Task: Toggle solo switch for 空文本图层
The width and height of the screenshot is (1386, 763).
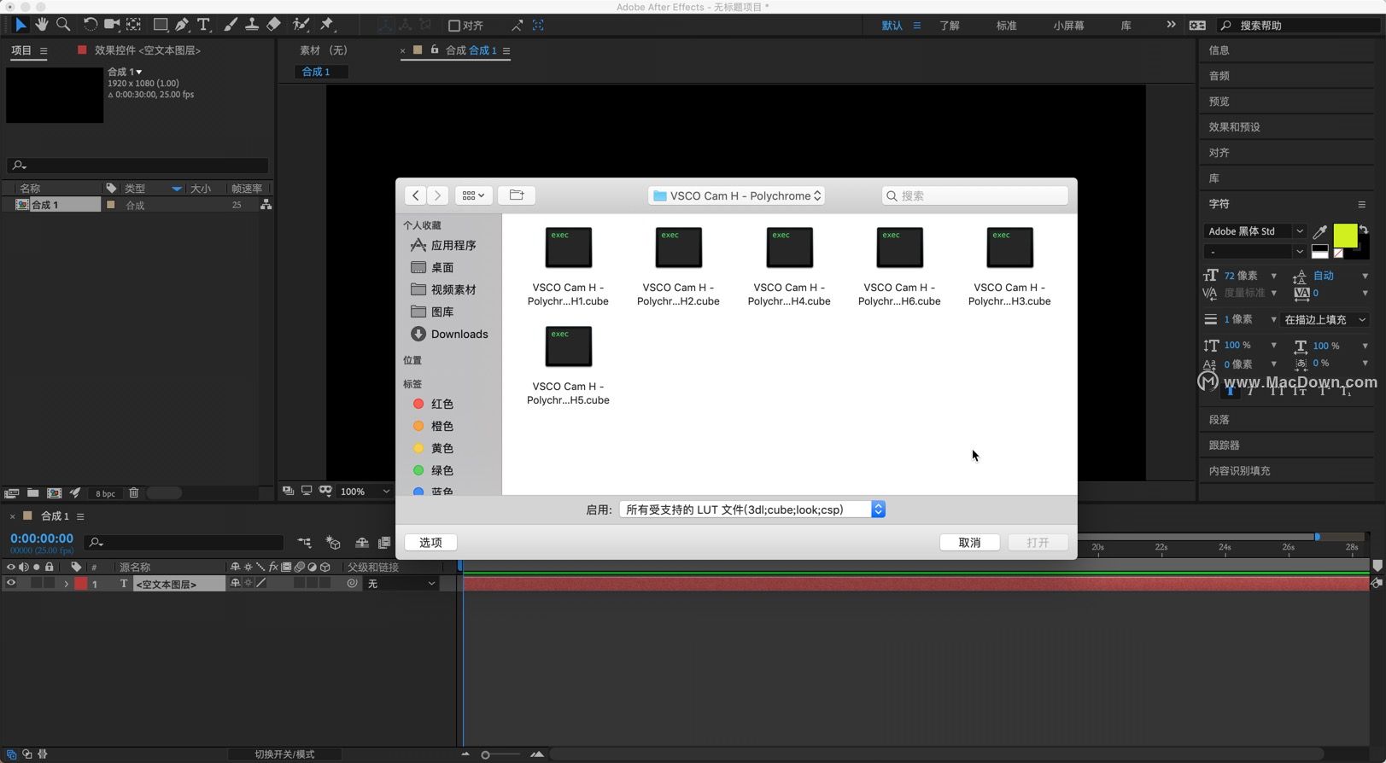Action: tap(36, 584)
